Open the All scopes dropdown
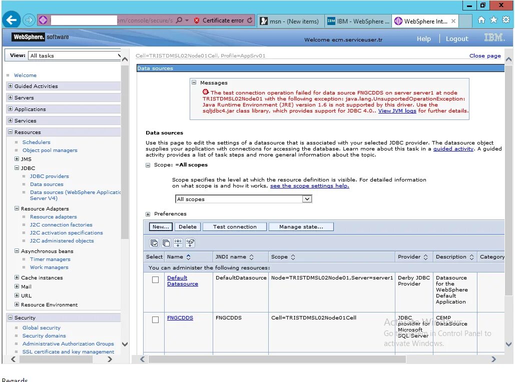The image size is (515, 382). (x=243, y=199)
